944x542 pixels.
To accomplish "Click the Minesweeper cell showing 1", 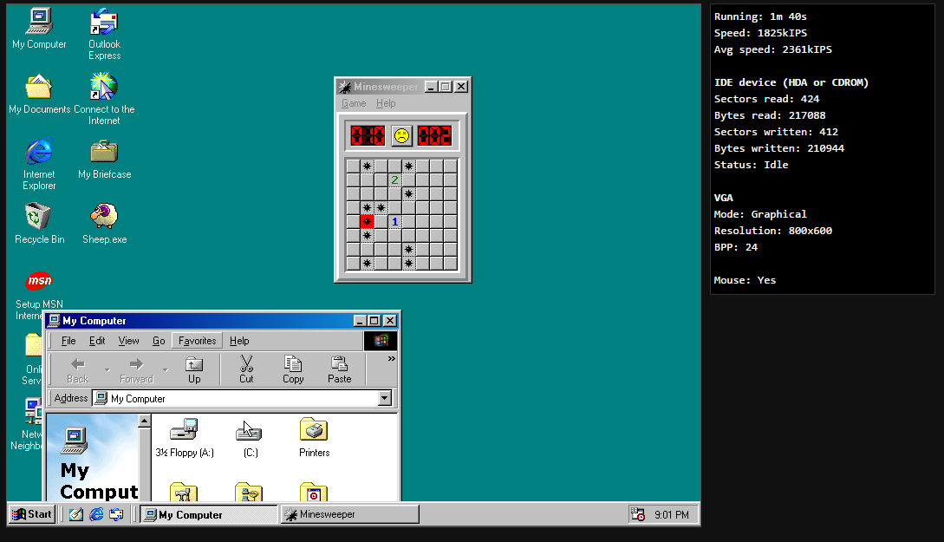I will point(394,222).
